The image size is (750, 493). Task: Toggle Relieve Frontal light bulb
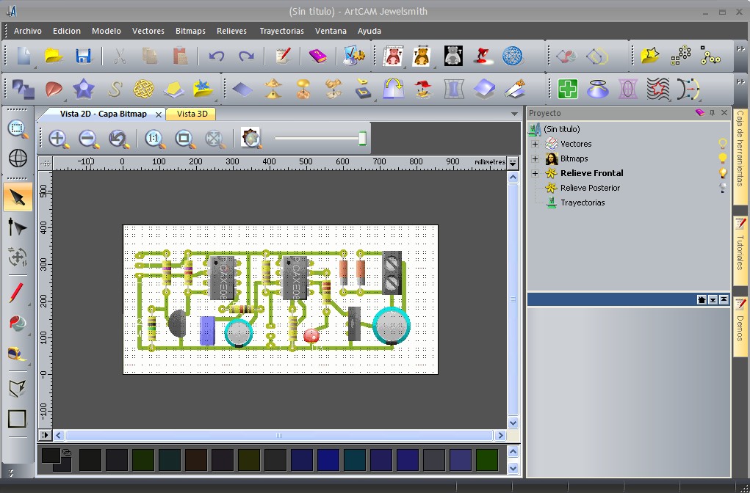pyautogui.click(x=723, y=173)
